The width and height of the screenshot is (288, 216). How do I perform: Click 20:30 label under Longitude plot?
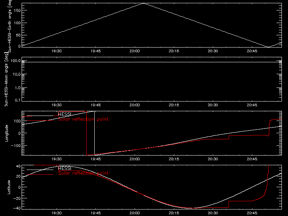pos(213,159)
